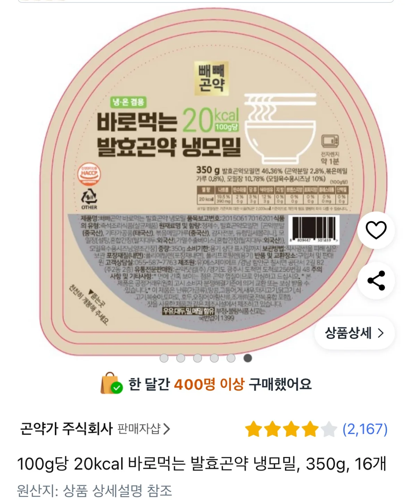Tap the share icon
Screen dimensions: 412x500
[376, 281]
